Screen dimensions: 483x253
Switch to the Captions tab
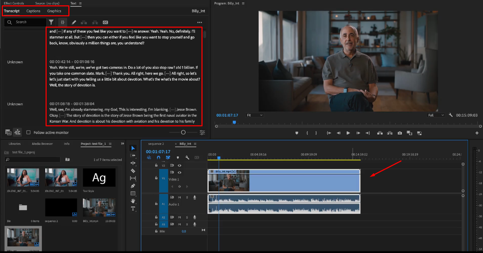point(33,11)
